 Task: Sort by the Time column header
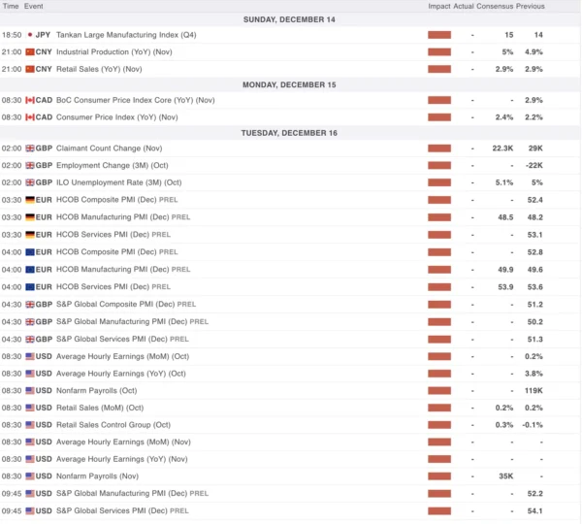click(10, 6)
